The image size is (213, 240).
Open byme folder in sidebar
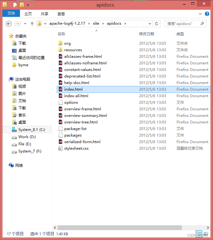coord(23,65)
